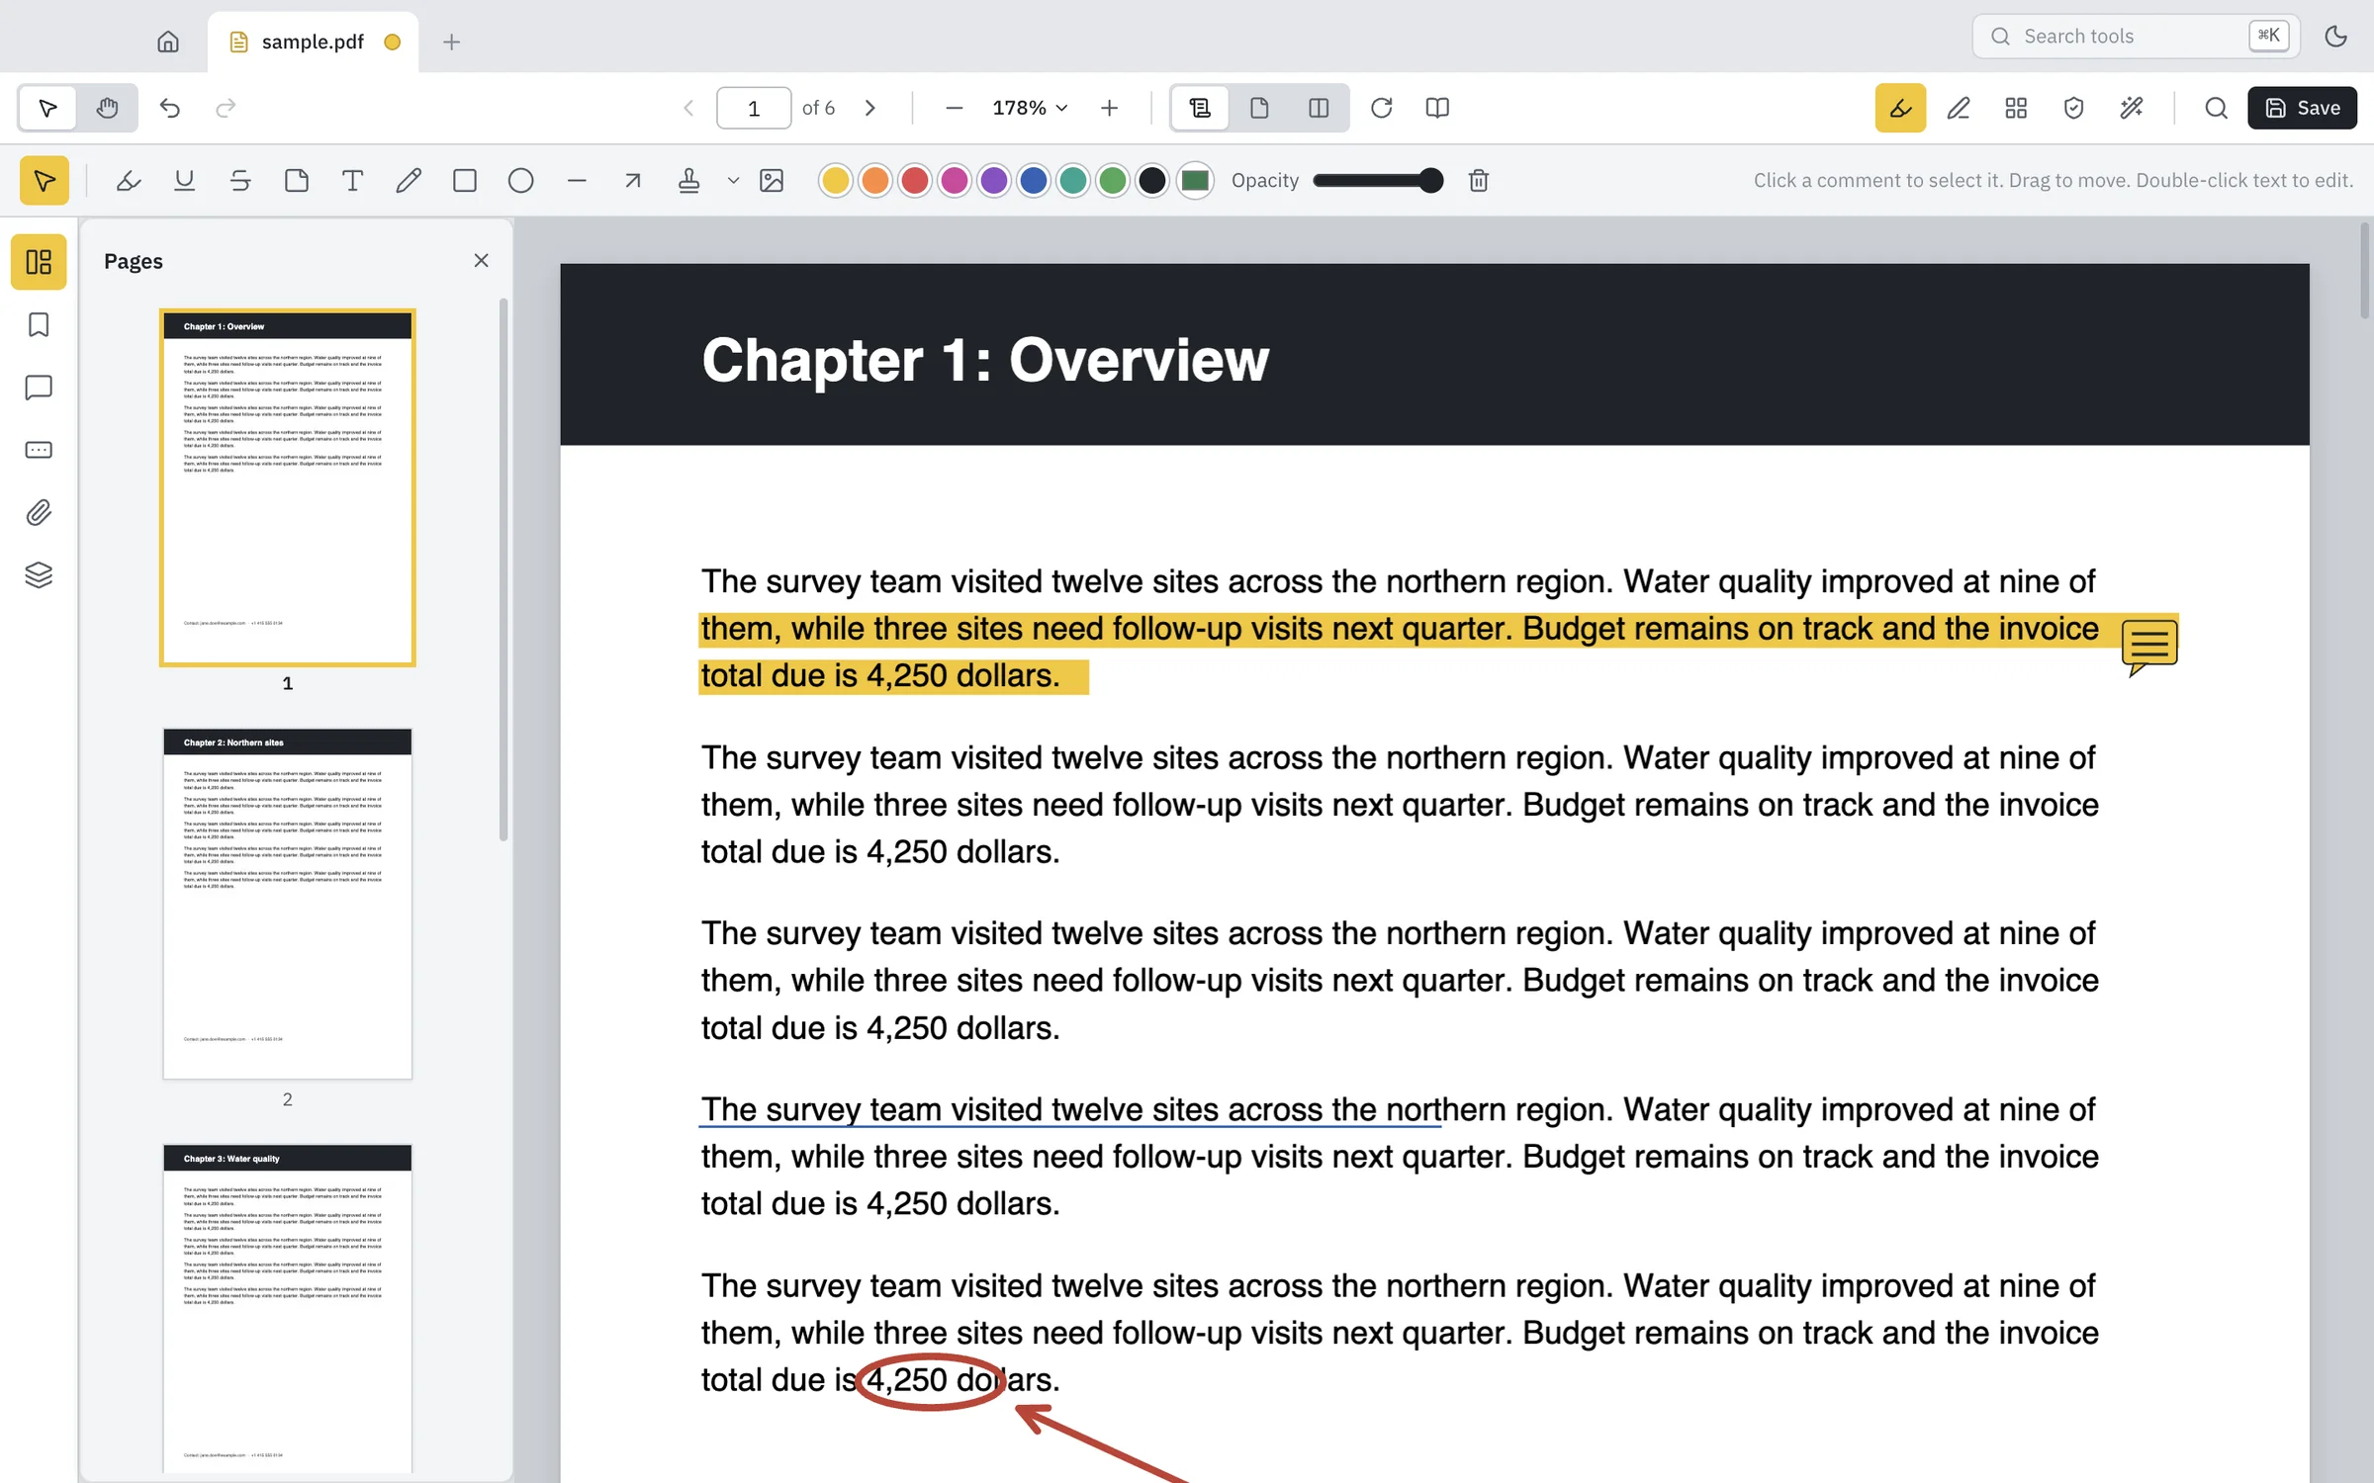The width and height of the screenshot is (2374, 1483).
Task: Open the layers sidebar panel
Action: coord(39,574)
